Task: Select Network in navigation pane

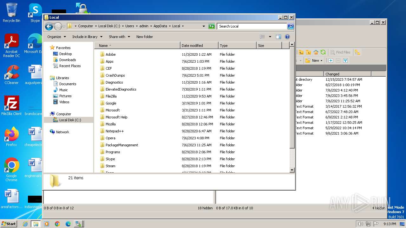Action: [x=62, y=132]
